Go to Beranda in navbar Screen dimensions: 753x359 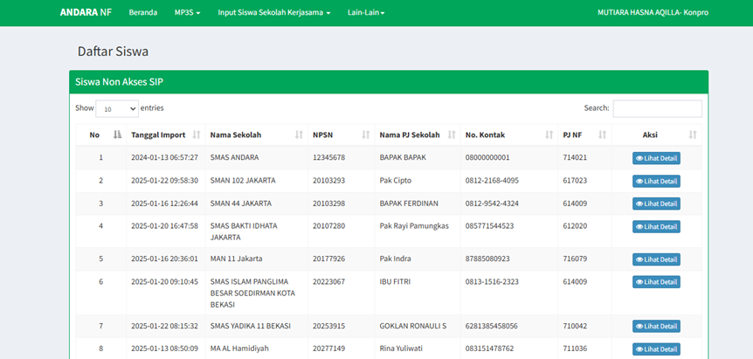pos(143,13)
